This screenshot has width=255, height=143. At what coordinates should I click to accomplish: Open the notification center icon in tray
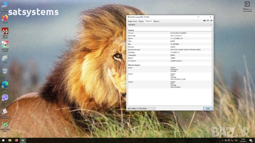251,140
